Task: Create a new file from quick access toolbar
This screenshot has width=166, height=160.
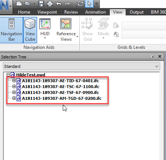Action: (19, 4)
